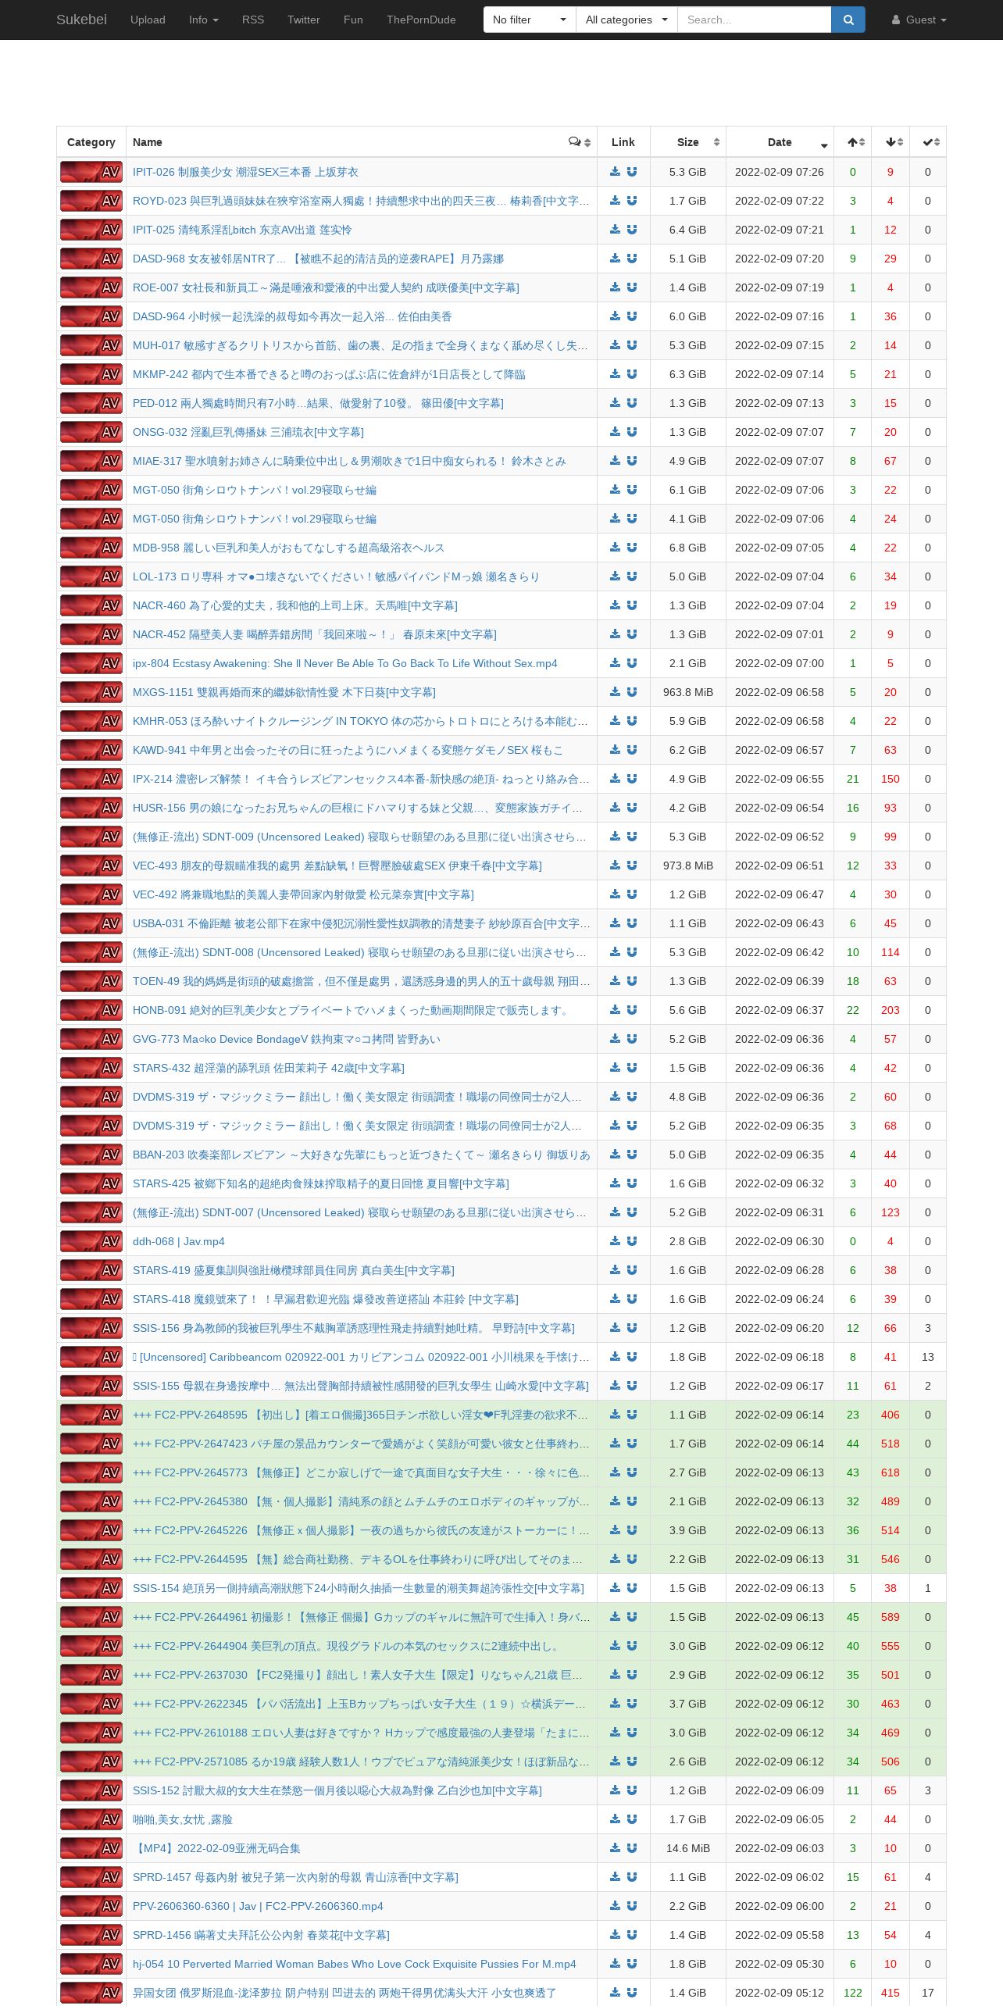Download torrent file for IPIT-026 row
Screen dimensions: 1003x2006
(616, 172)
